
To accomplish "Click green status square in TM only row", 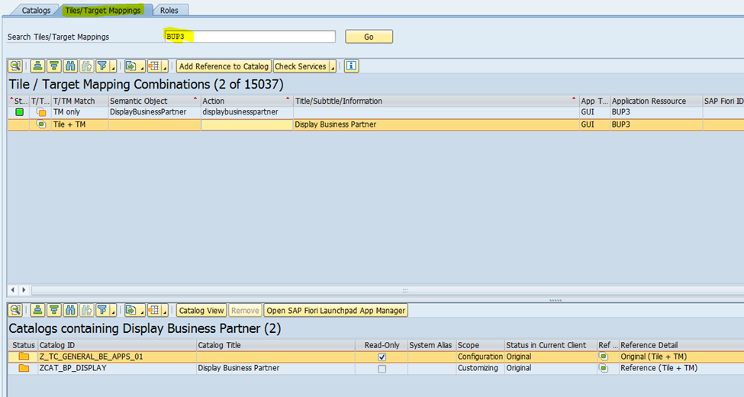I will click(x=19, y=112).
